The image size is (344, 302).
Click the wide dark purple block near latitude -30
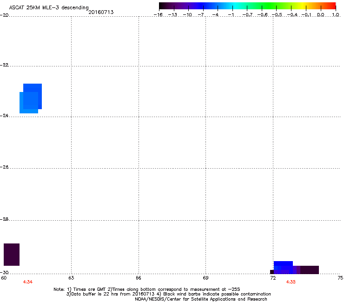[309, 270]
